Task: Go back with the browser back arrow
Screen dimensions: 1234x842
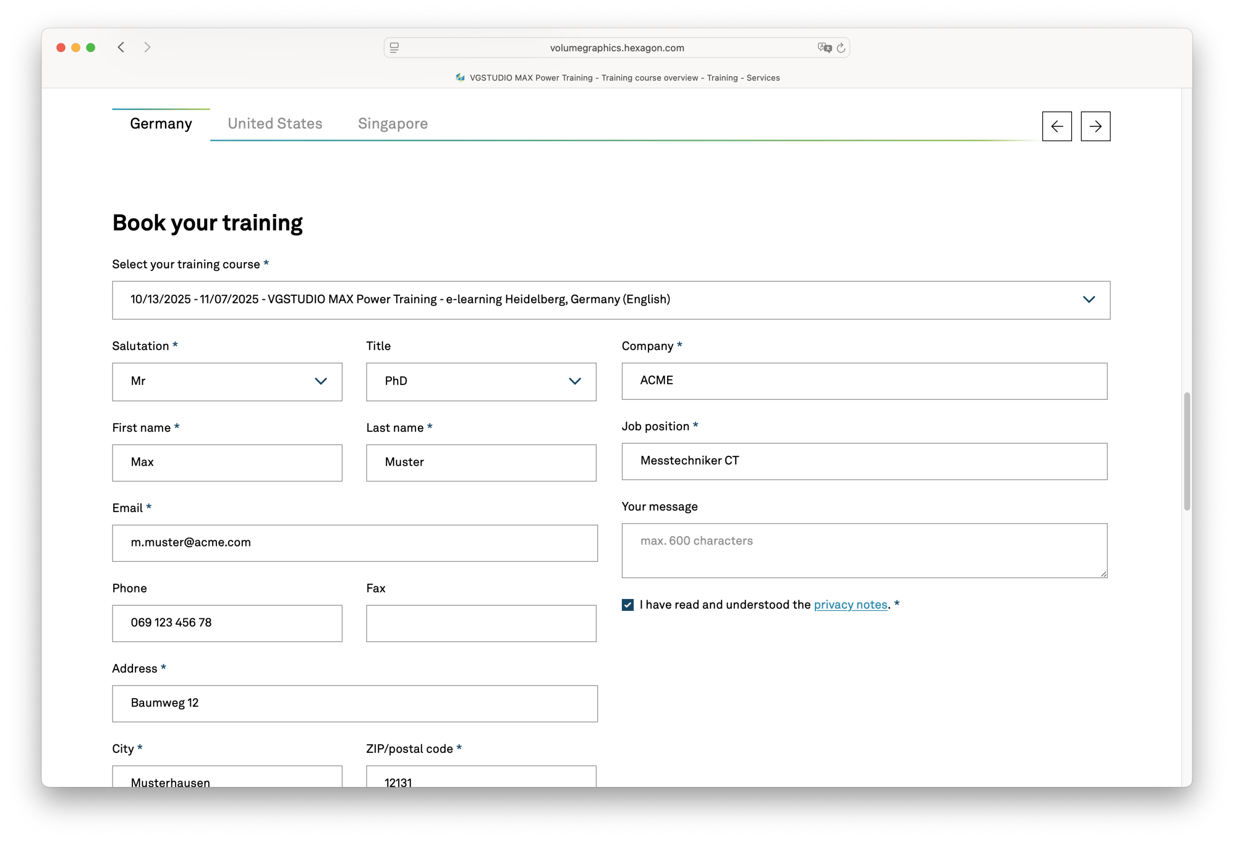Action: click(121, 47)
